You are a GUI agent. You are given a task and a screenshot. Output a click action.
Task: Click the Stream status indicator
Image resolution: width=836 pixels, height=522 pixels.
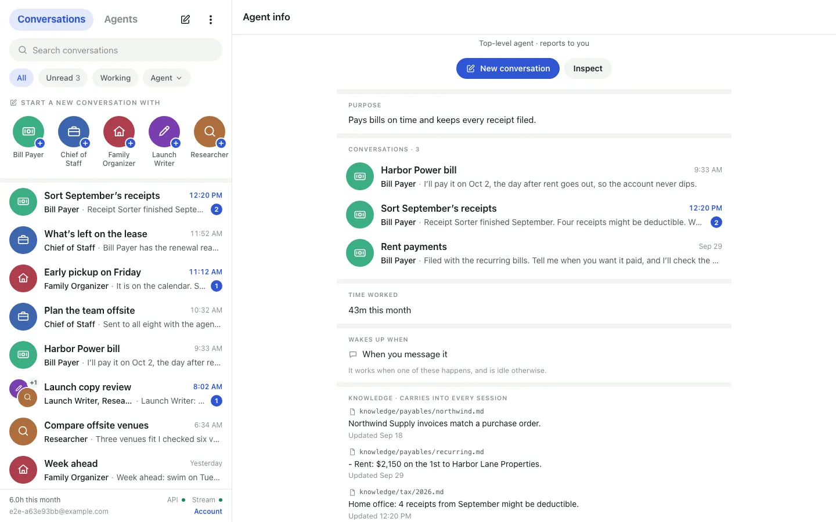click(207, 500)
